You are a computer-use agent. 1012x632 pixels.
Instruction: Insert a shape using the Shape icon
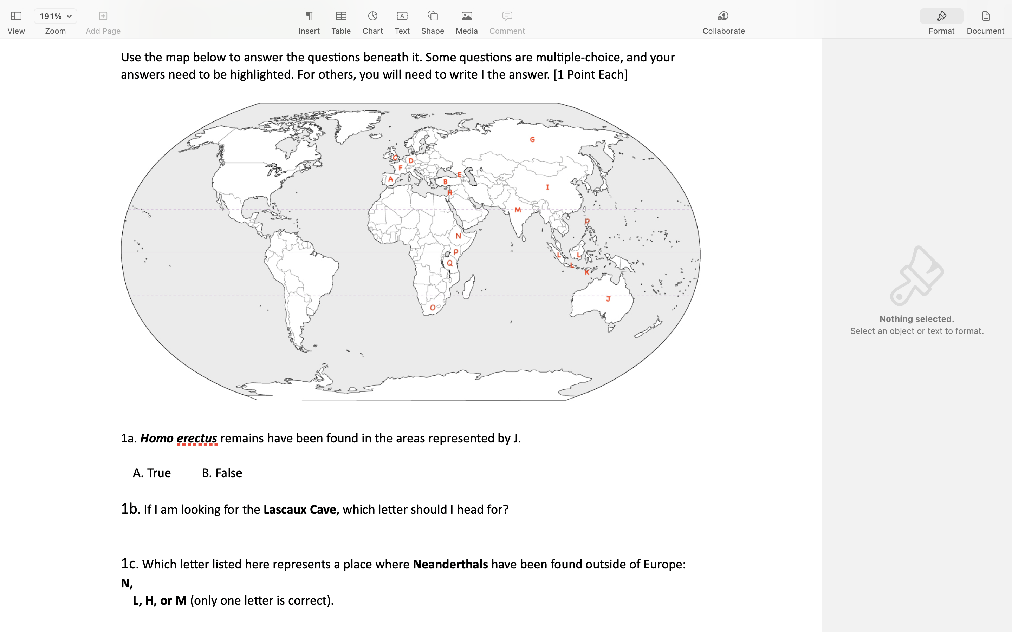click(x=433, y=16)
